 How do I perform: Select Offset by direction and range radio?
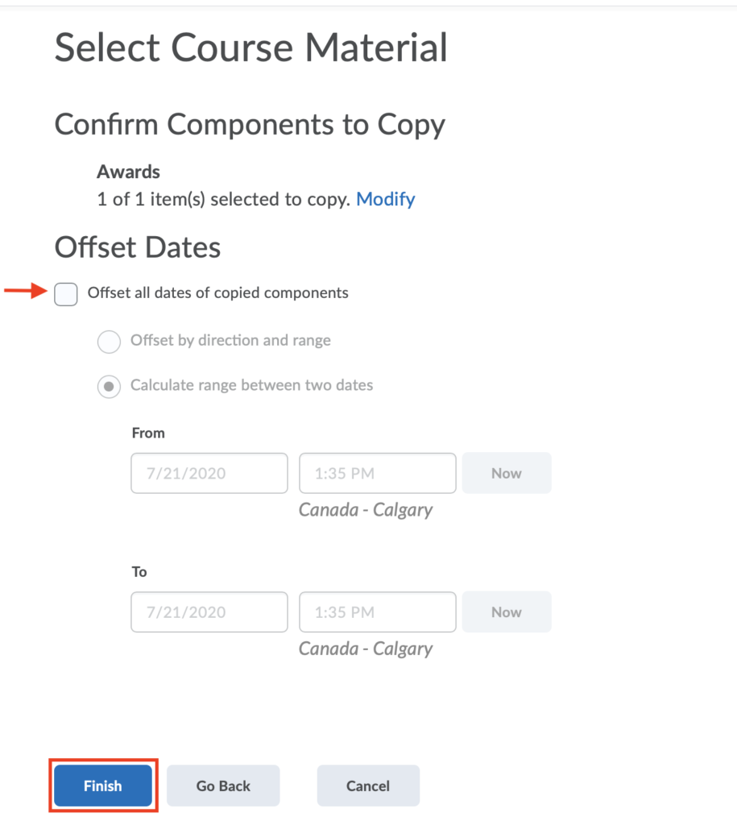click(109, 342)
